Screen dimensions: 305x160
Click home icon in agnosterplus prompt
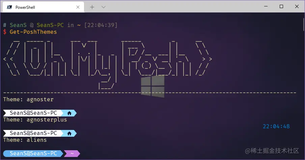[x=69, y=133]
